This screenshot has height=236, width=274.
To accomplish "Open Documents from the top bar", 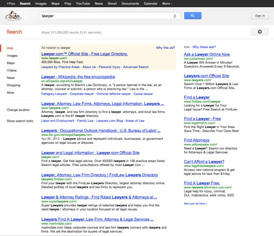I will pos(130,3).
